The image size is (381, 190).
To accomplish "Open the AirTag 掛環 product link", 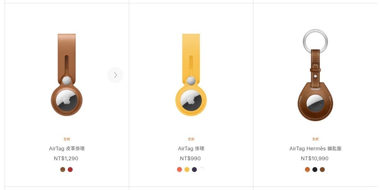I will click(191, 148).
